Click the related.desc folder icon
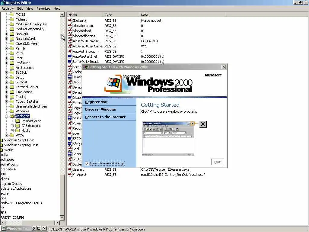309x232 pixels. (12, 68)
